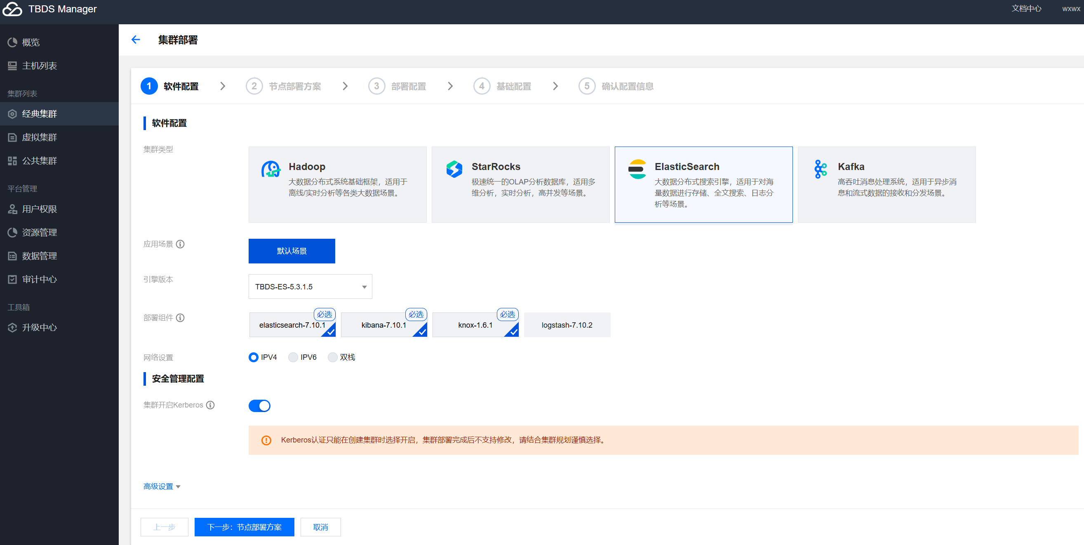This screenshot has height=545, width=1084.
Task: Click the back arrow next to 集群部署
Action: coord(136,40)
